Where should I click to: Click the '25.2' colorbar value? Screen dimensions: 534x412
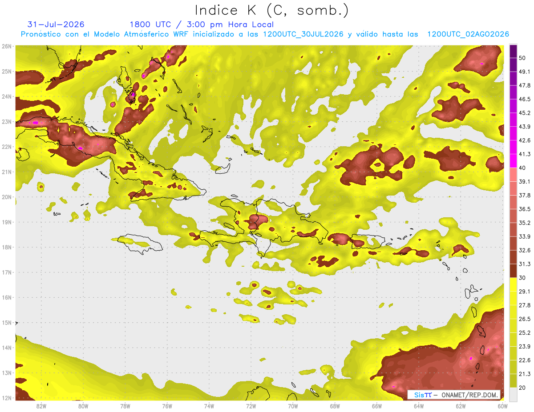click(x=525, y=332)
